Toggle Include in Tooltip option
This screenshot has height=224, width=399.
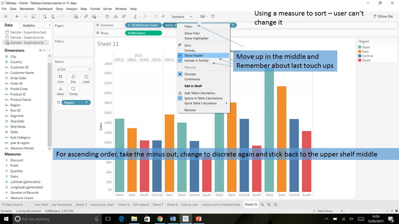[196, 61]
